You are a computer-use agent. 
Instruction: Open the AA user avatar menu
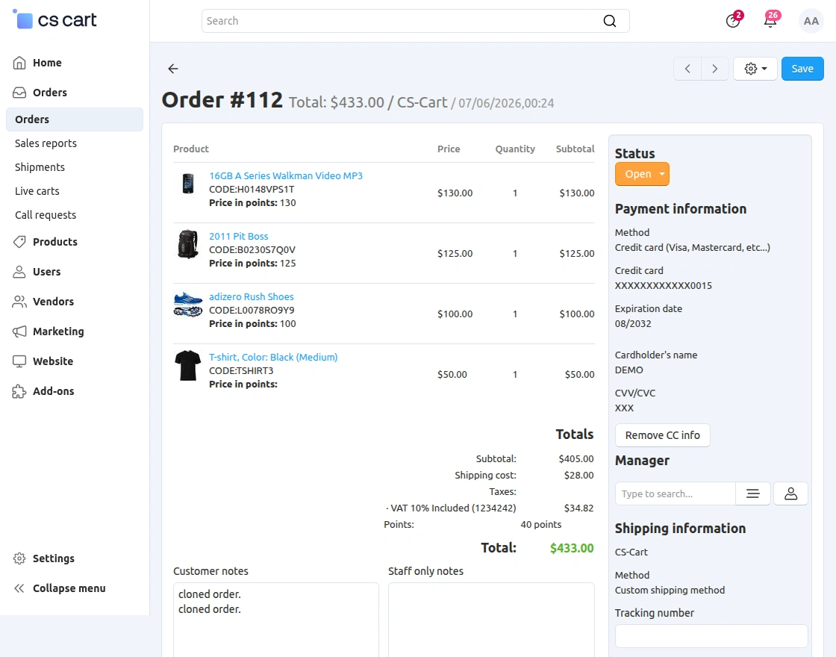pyautogui.click(x=811, y=21)
